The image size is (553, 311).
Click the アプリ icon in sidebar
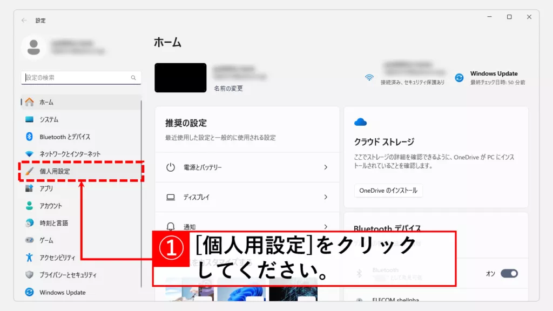pos(29,188)
